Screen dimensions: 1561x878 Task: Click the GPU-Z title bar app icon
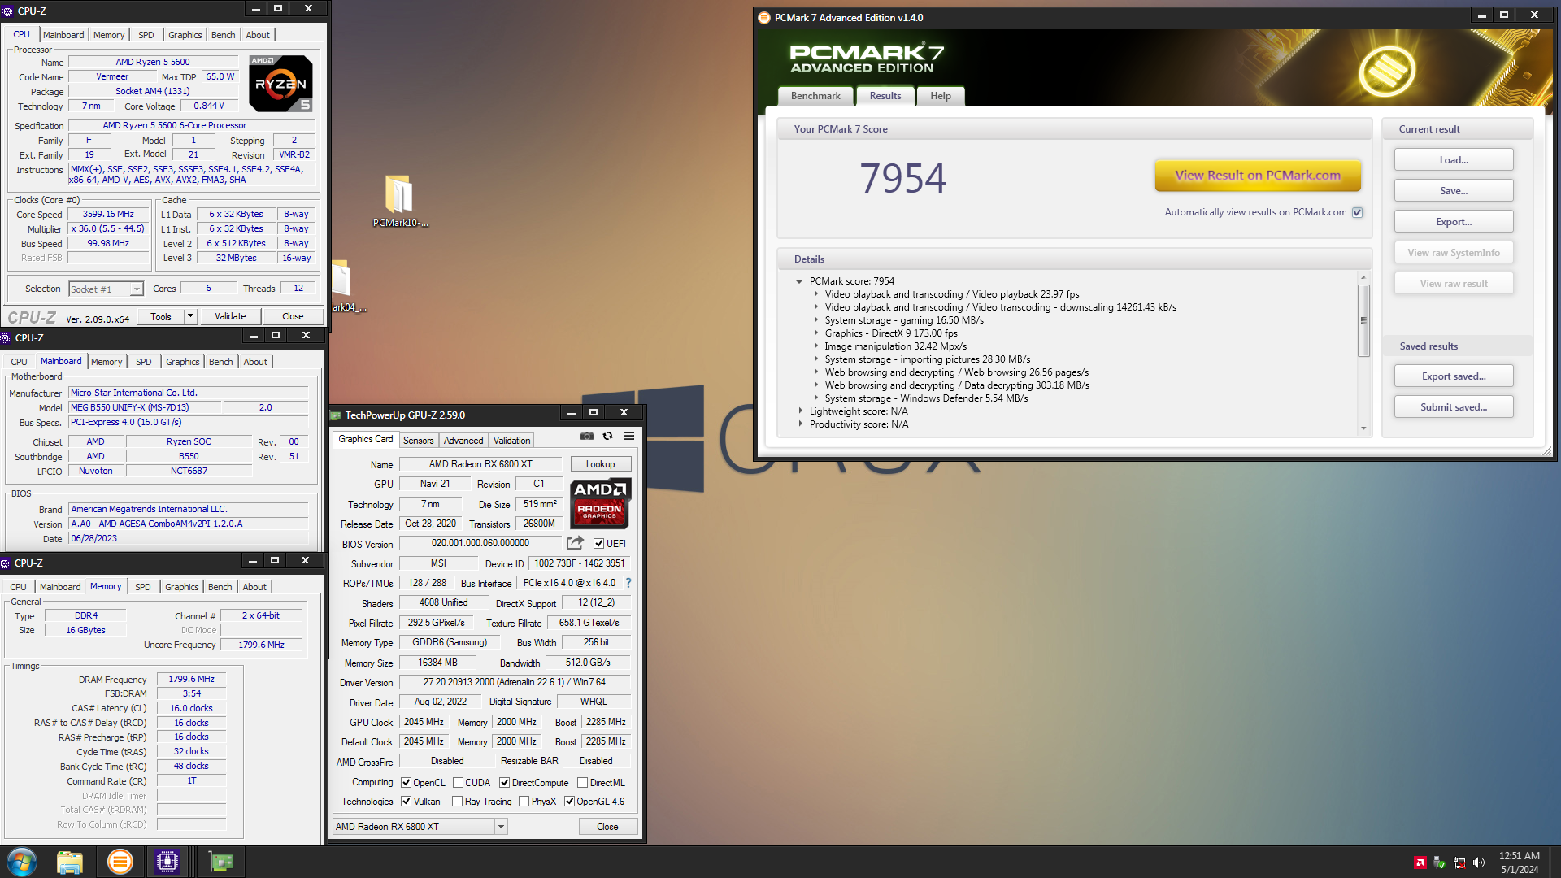click(336, 415)
